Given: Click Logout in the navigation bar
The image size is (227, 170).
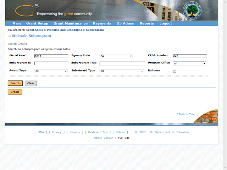Looking at the screenshot, I should coord(166,23).
